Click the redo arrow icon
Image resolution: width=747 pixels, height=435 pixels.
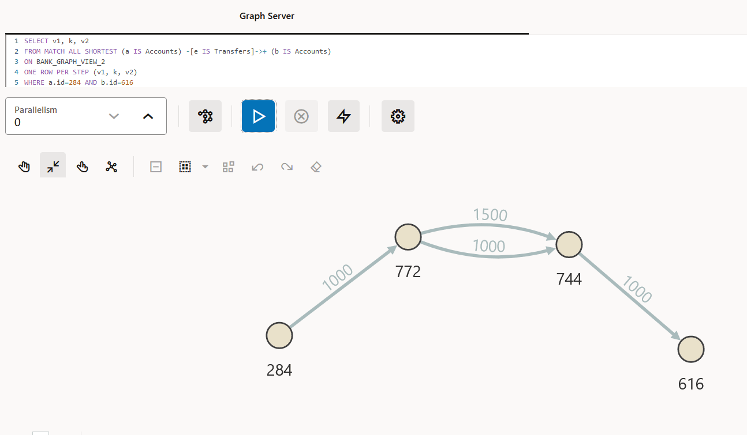pyautogui.click(x=287, y=167)
